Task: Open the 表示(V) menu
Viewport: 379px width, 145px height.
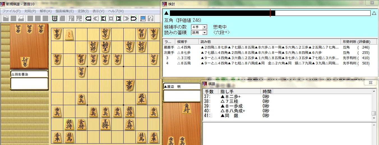Action: [x=98, y=11]
